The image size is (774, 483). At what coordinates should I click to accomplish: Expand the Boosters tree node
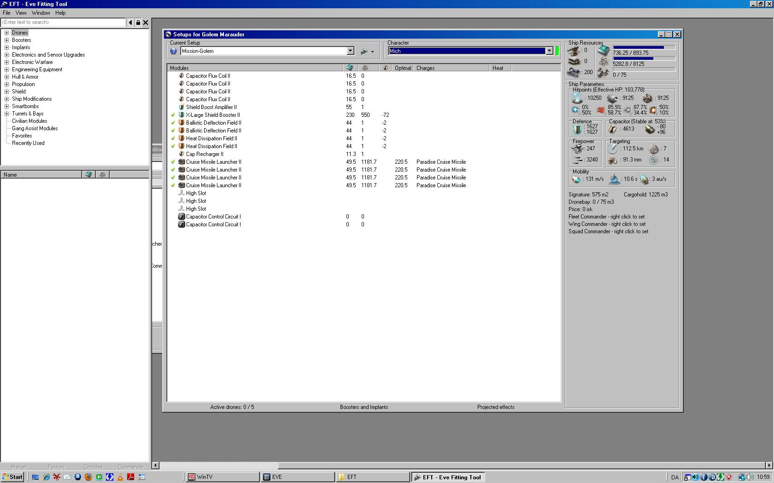[x=7, y=40]
